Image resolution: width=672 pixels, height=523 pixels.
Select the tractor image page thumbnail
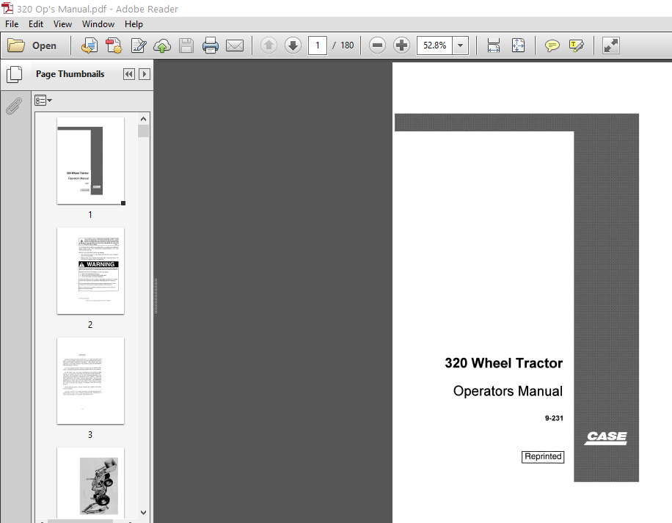[x=90, y=484]
